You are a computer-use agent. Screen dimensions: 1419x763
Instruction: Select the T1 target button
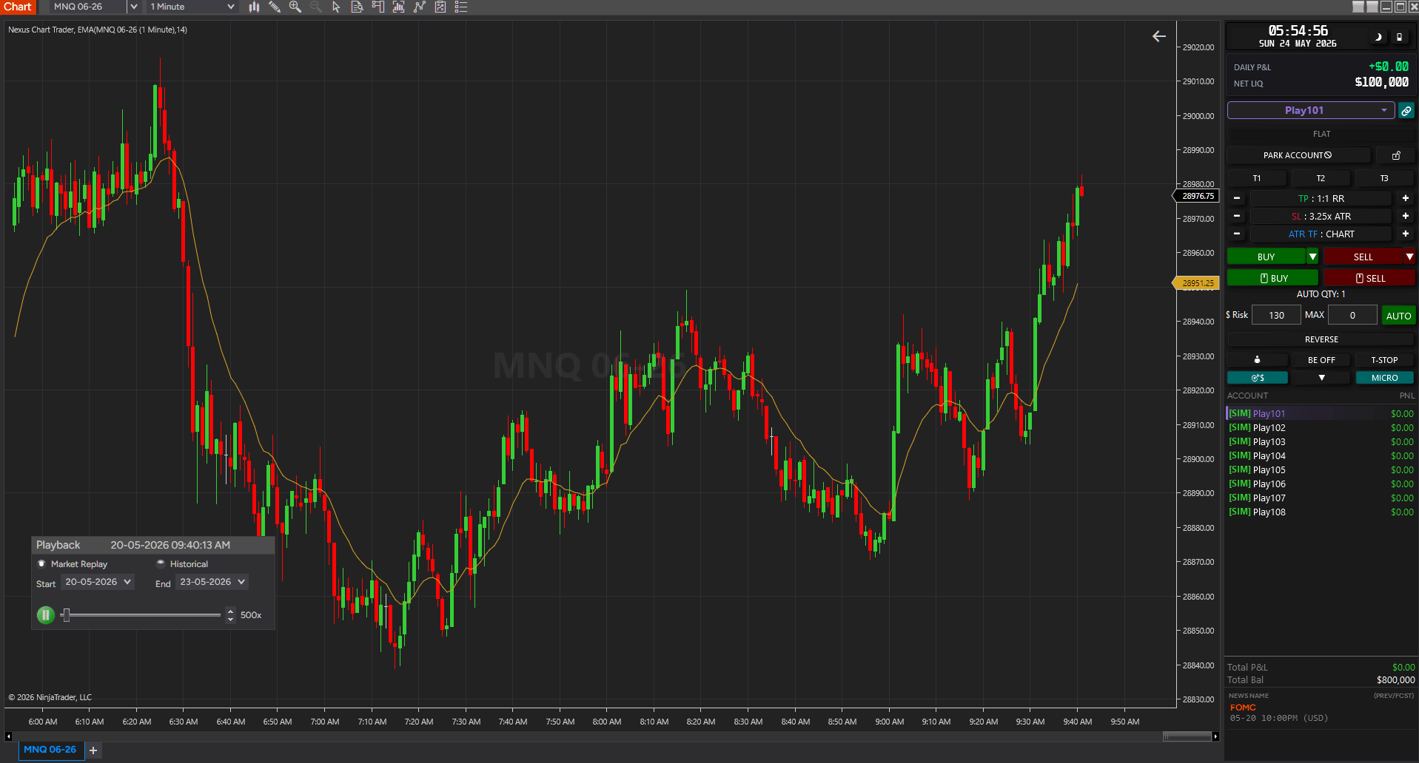tap(1257, 178)
